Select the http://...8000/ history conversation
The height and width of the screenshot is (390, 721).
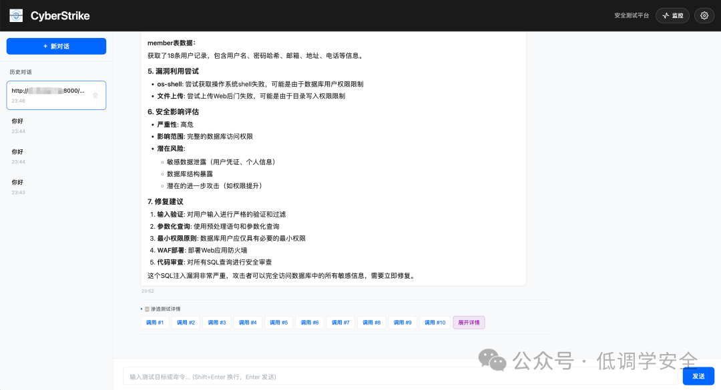pyautogui.click(x=56, y=95)
